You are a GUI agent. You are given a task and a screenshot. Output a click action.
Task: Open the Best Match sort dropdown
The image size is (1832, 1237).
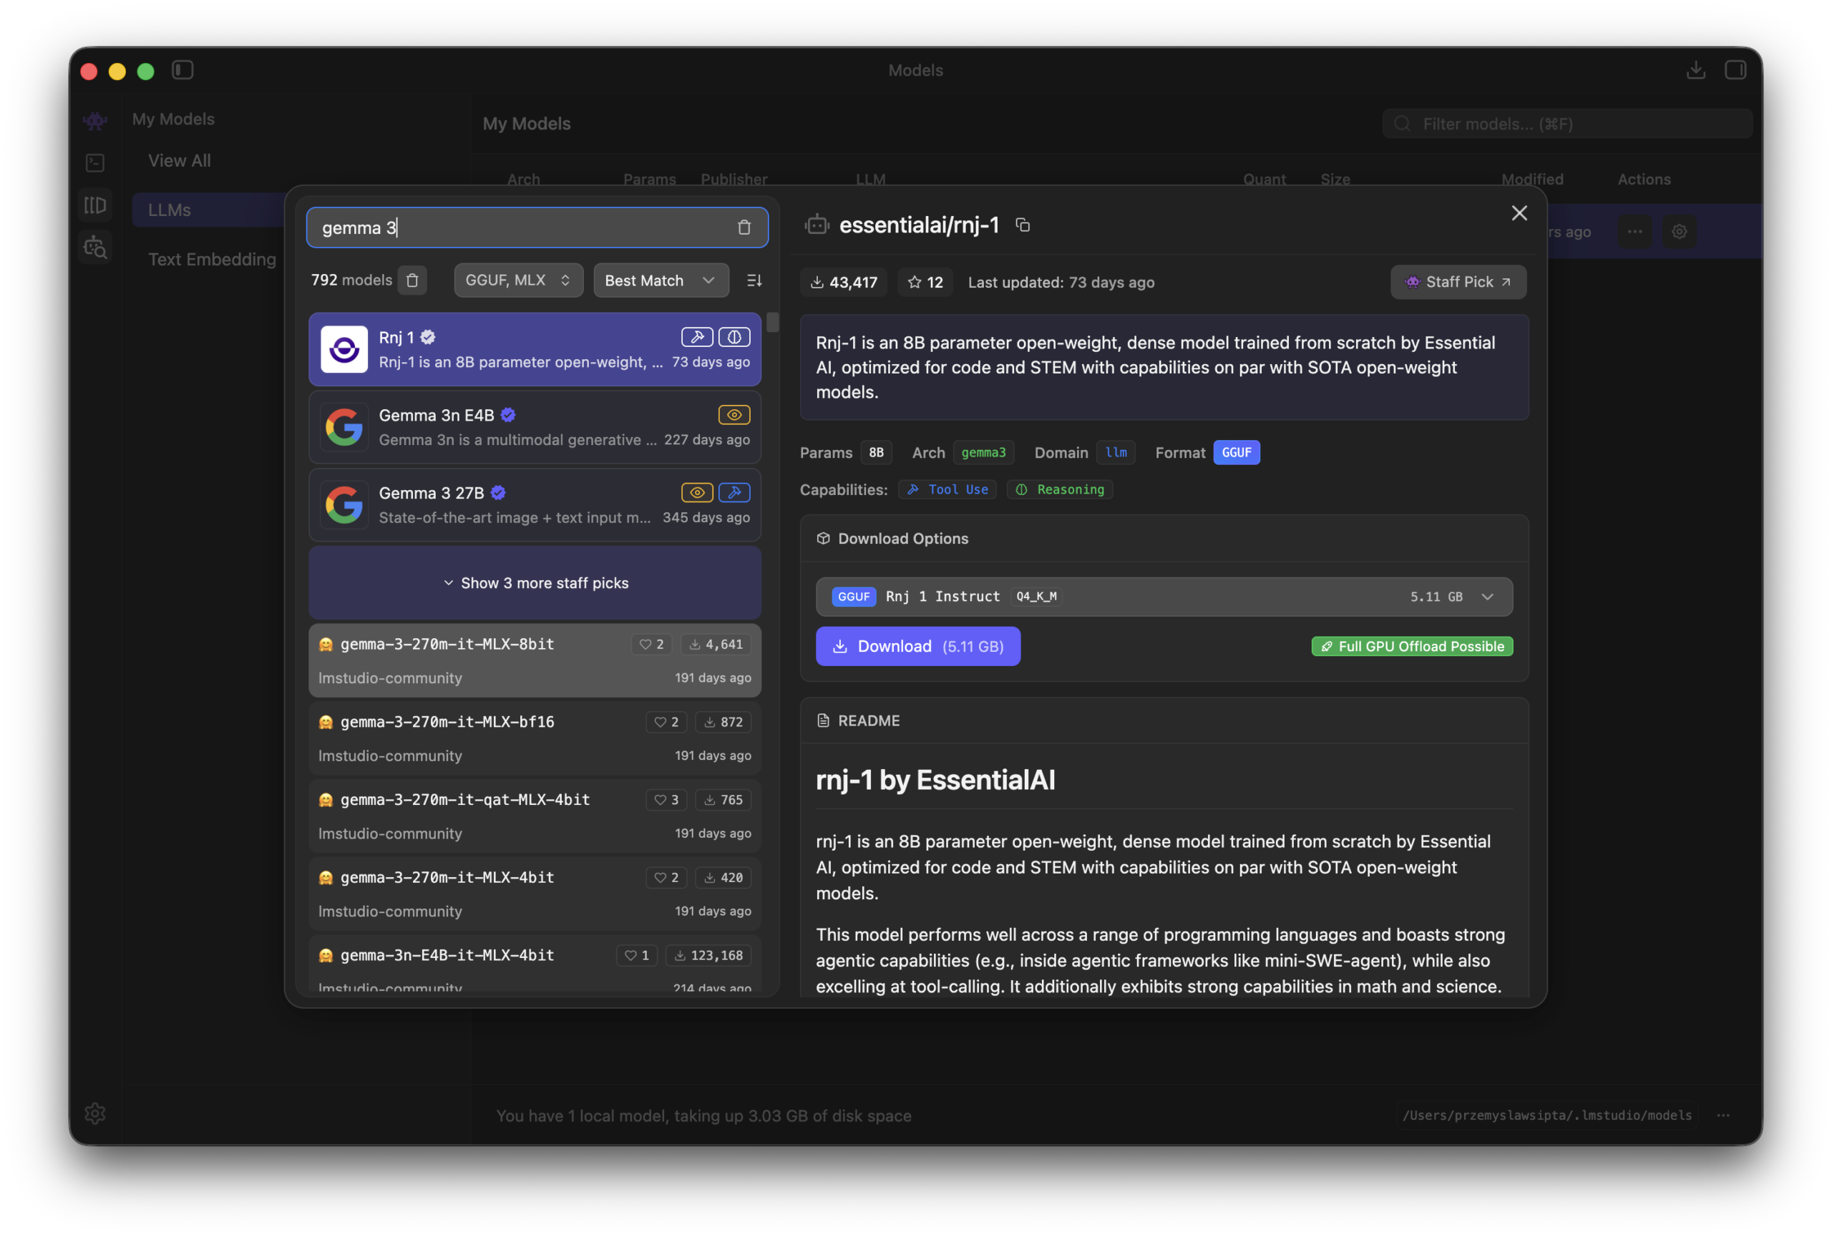click(x=660, y=280)
